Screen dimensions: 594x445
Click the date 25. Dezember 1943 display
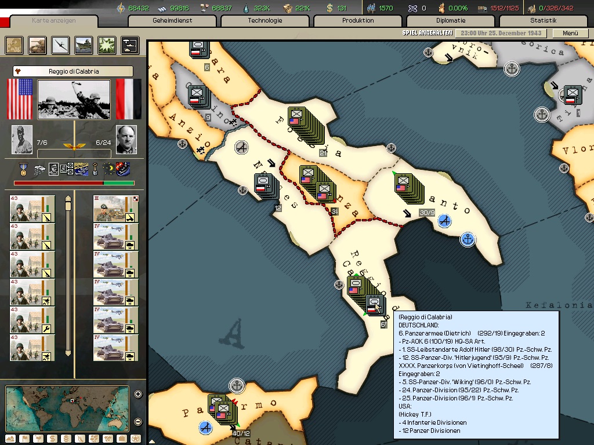(x=501, y=33)
